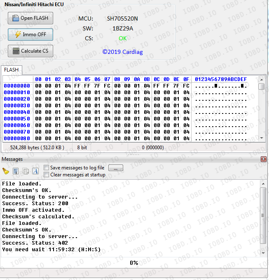This screenshot has width=269, height=280.
Task: Click the hex viewer scrollbar thumb
Action: 262,87
